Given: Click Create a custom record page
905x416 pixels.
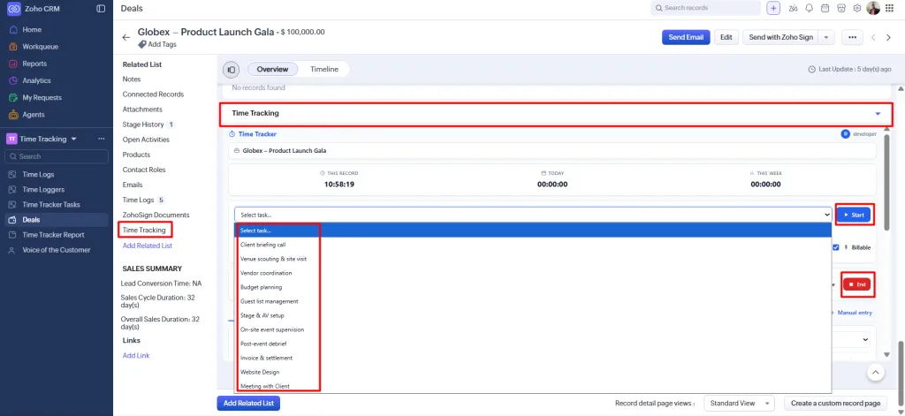Looking at the screenshot, I should tap(836, 403).
